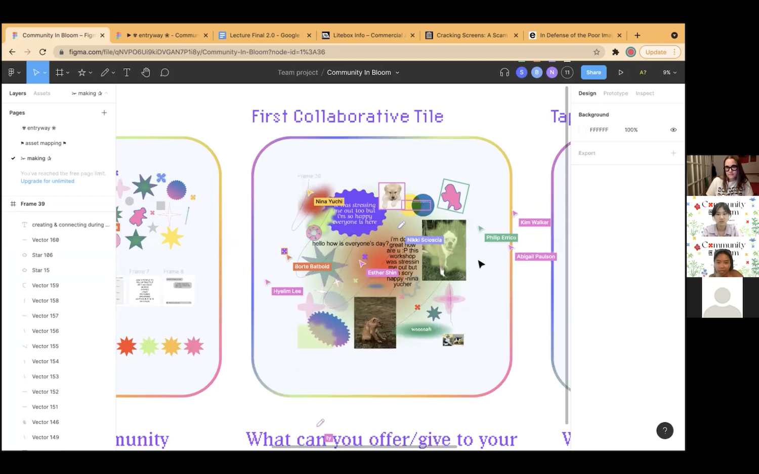Open the browser profile avatar

click(x=630, y=52)
